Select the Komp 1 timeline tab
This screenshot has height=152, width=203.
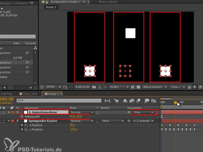pos(52,94)
